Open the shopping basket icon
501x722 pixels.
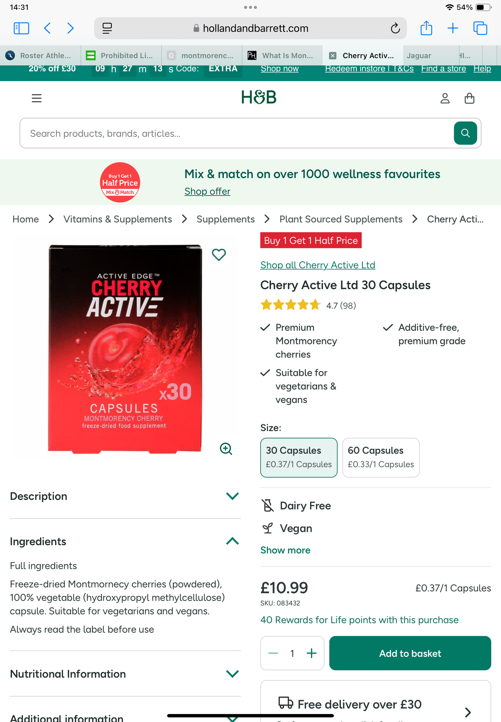469,98
